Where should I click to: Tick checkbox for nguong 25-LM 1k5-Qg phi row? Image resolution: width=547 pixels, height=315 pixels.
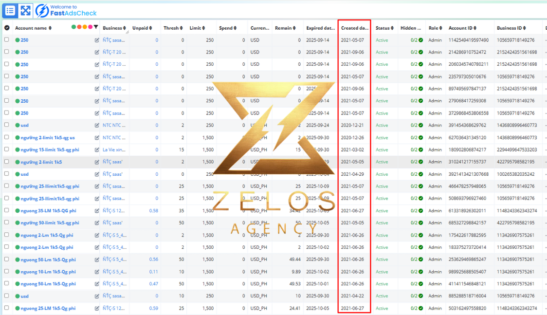[x=7, y=308]
